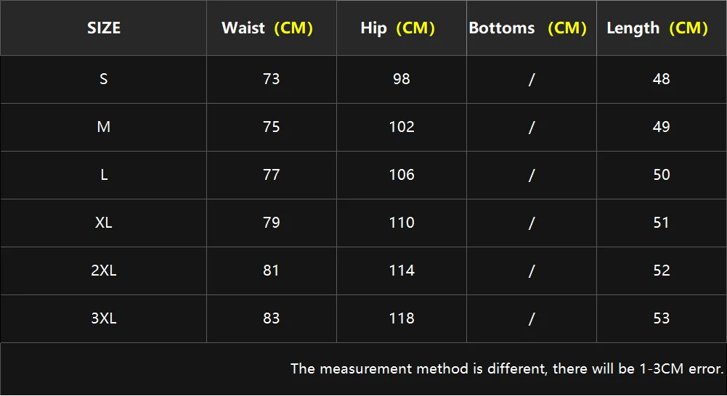This screenshot has height=396, width=727.
Task: Click the slash in XL Bottoms cell
Action: point(532,223)
